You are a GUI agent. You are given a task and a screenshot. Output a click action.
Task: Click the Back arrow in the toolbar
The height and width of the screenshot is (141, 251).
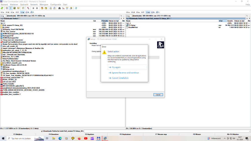pos(33,8)
